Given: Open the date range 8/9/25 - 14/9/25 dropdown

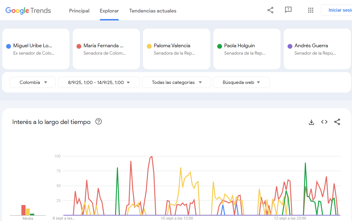Looking at the screenshot, I should tap(99, 82).
